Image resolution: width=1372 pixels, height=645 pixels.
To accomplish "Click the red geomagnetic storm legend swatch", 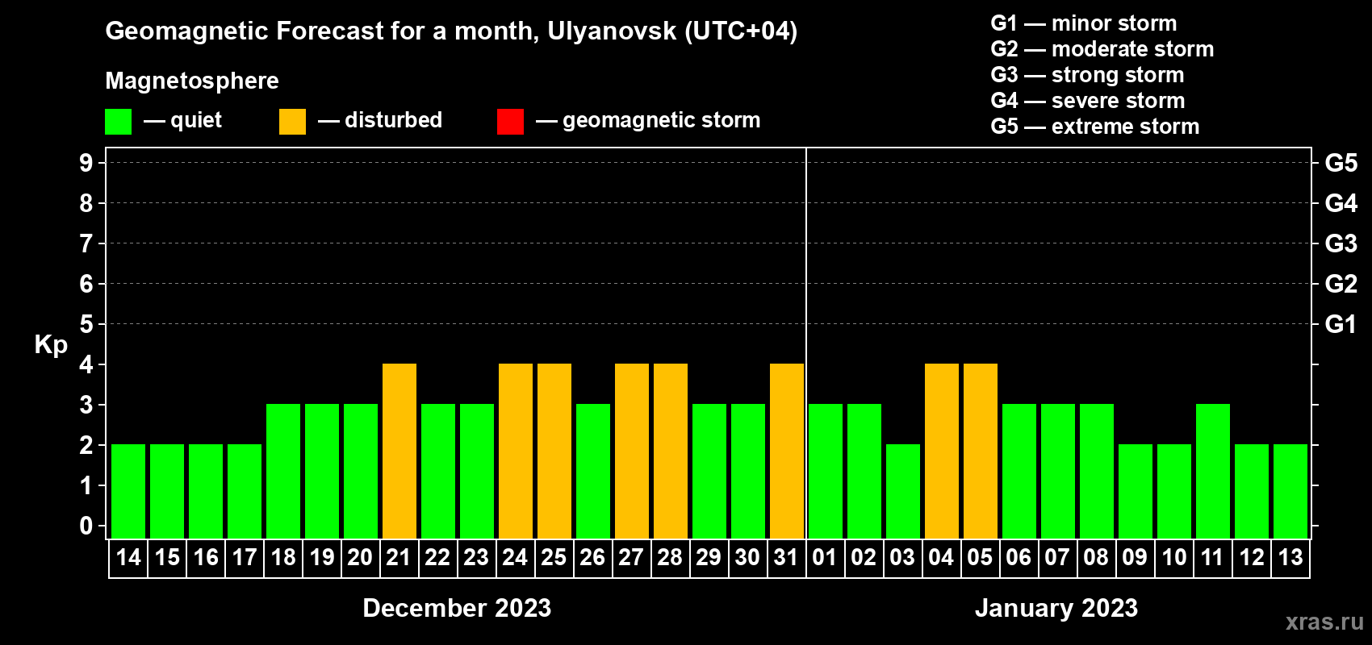I will point(510,122).
